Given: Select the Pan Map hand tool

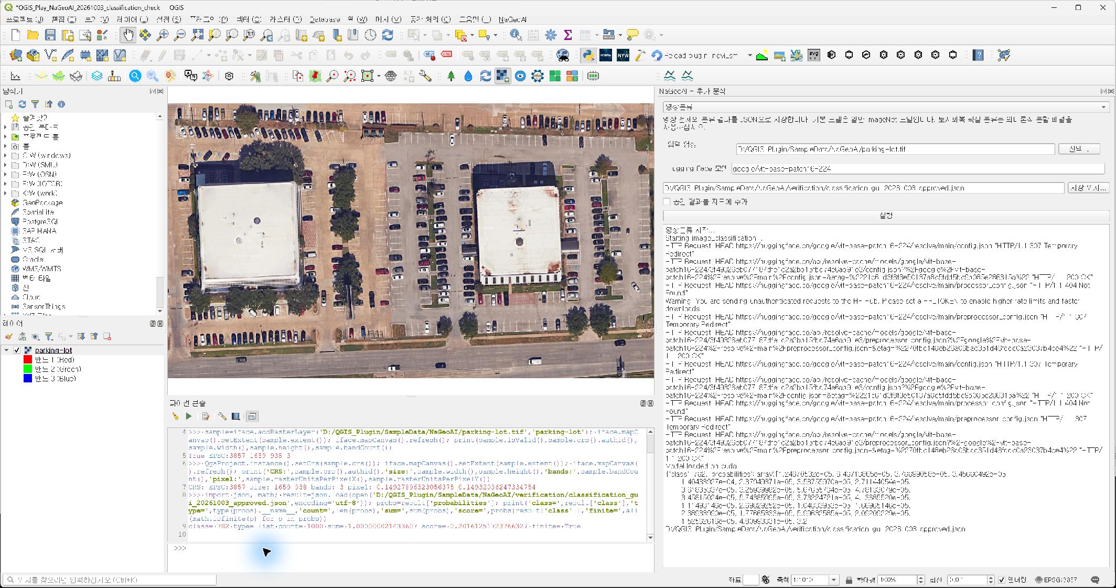Looking at the screenshot, I should (x=127, y=35).
